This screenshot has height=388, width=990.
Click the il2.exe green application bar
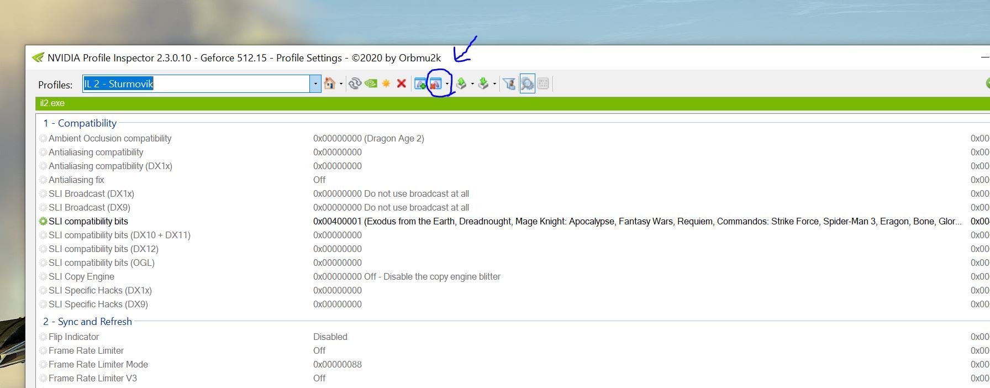[x=513, y=103]
